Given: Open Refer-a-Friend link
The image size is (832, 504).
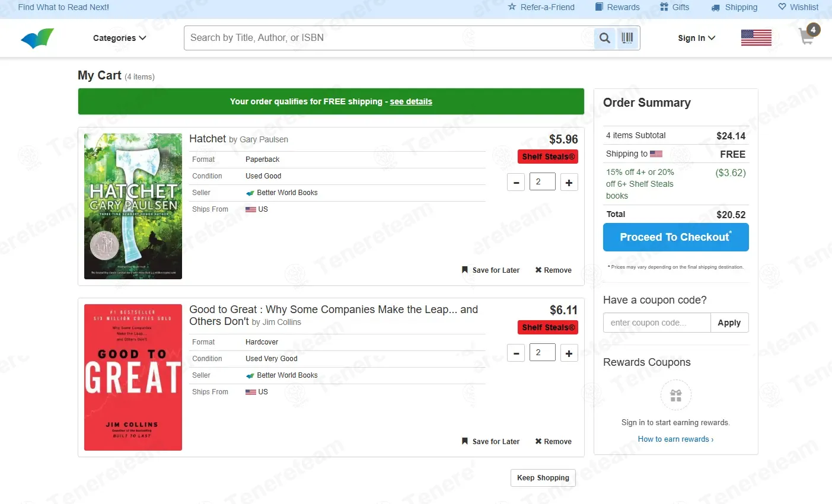Looking at the screenshot, I should [x=541, y=7].
